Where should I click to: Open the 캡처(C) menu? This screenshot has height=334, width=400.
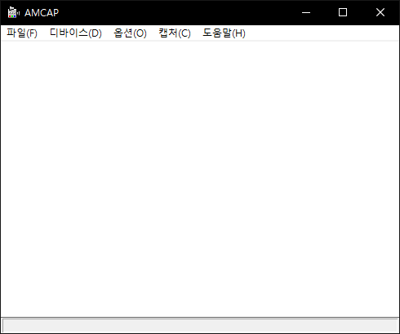pos(175,33)
